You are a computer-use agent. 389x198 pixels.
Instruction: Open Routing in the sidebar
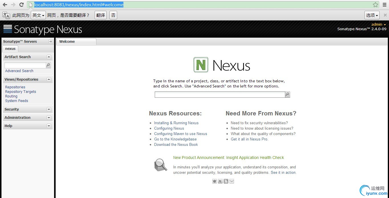point(11,96)
